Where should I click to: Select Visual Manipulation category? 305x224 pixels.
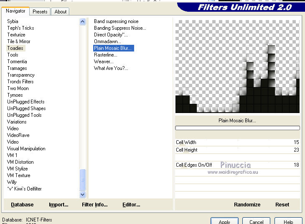(x=26, y=149)
